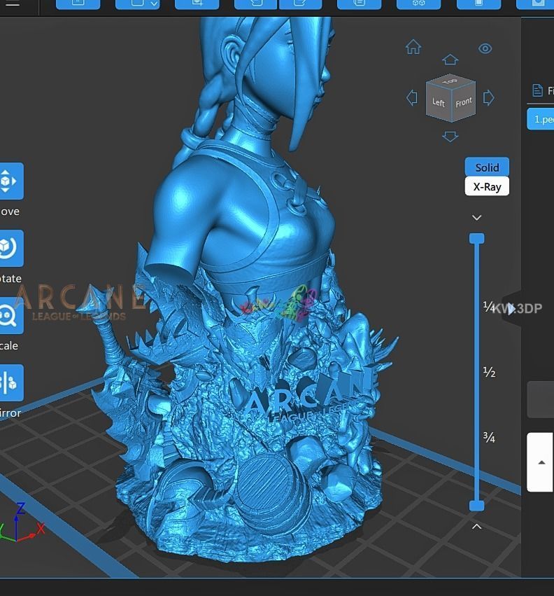Viewport: 554px width, 596px height.
Task: Select the Rotate tool icon
Action: click(x=10, y=248)
